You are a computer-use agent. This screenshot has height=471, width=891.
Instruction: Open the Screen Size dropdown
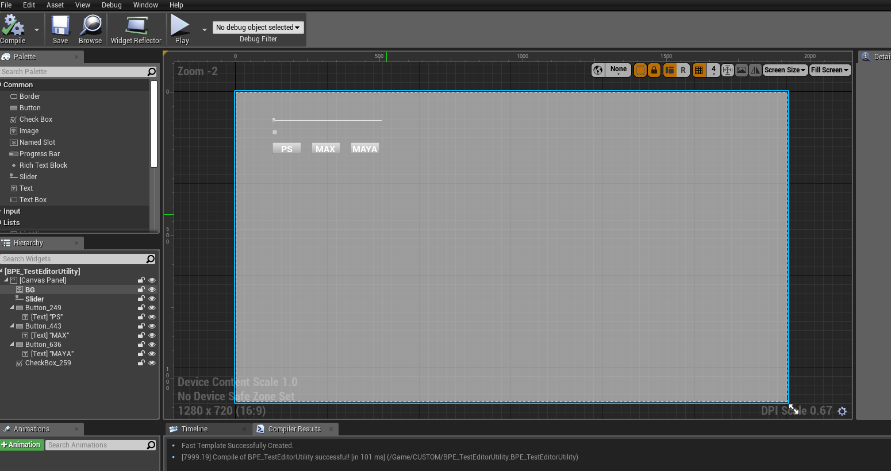coord(785,70)
